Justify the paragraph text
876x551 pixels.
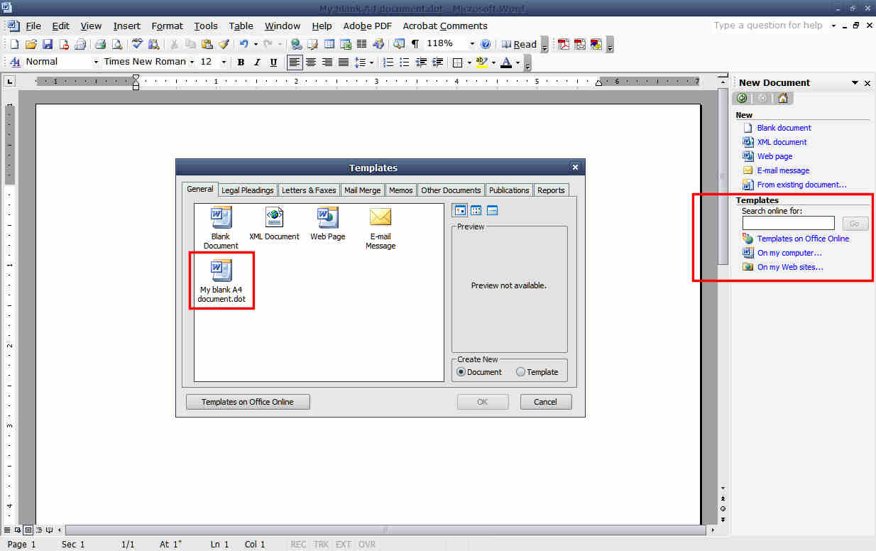(344, 62)
